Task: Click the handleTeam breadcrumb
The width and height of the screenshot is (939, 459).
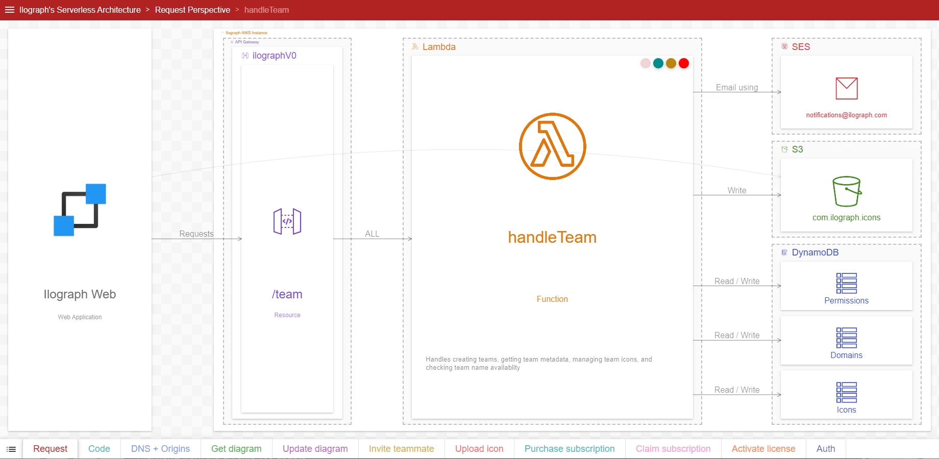Action: (266, 10)
